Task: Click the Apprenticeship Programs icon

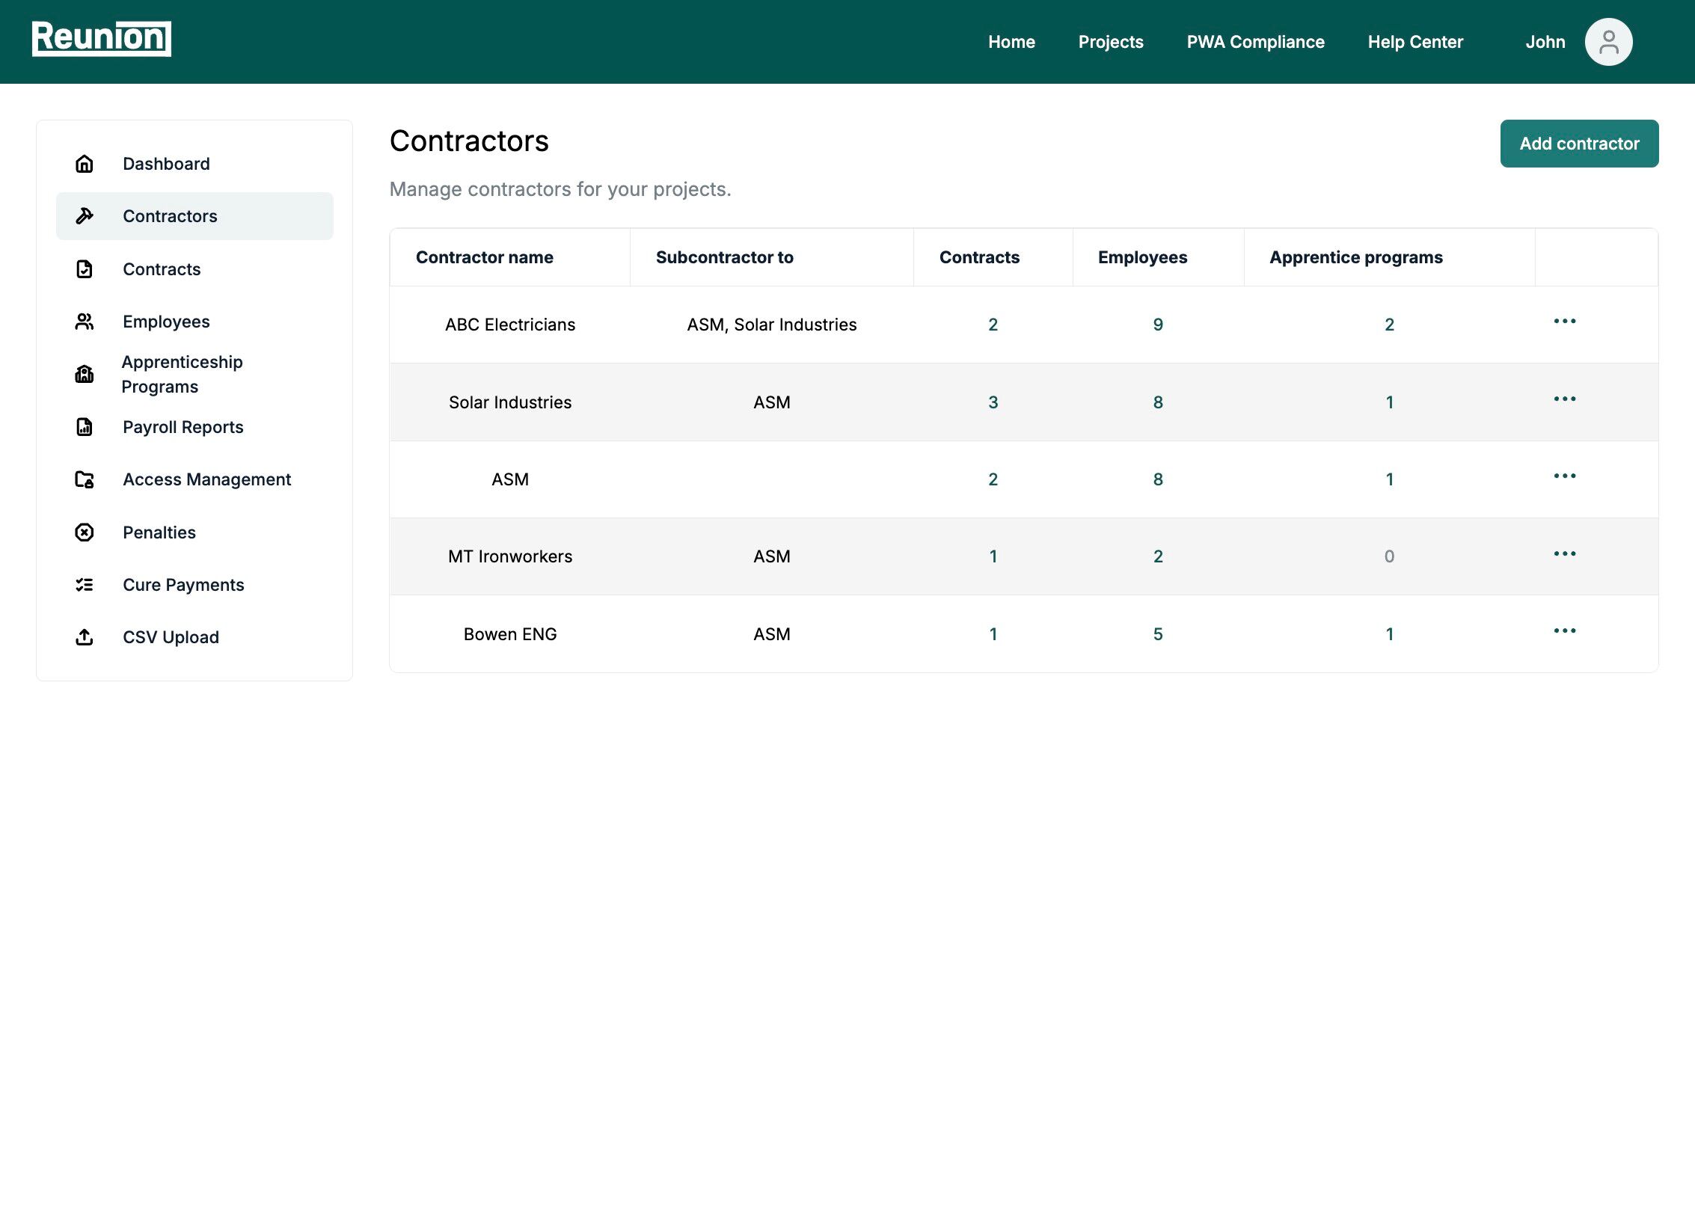Action: click(84, 374)
